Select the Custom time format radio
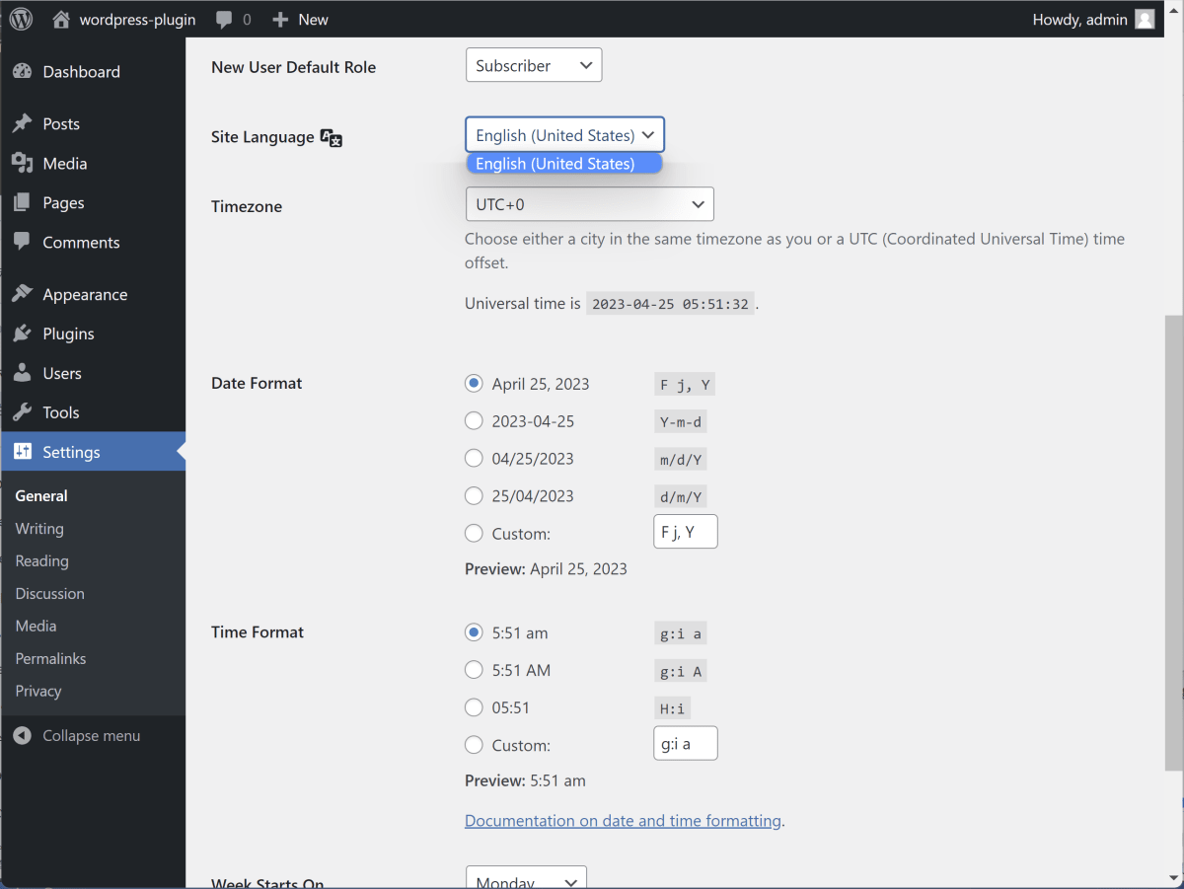 tap(474, 745)
